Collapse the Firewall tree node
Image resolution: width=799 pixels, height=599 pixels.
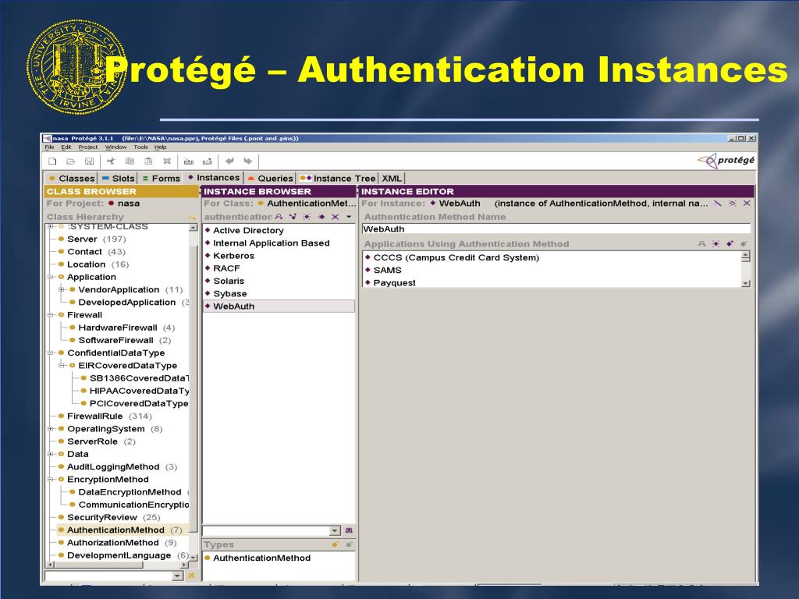click(x=51, y=315)
